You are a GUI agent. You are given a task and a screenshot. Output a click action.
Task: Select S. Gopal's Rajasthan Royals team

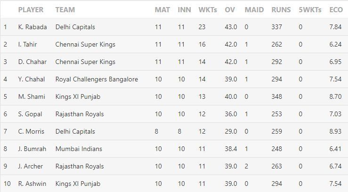tap(78, 114)
